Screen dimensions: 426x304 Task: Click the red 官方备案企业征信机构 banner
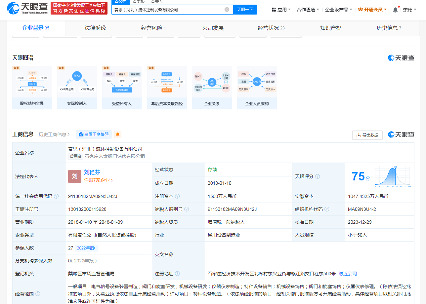coord(79,8)
